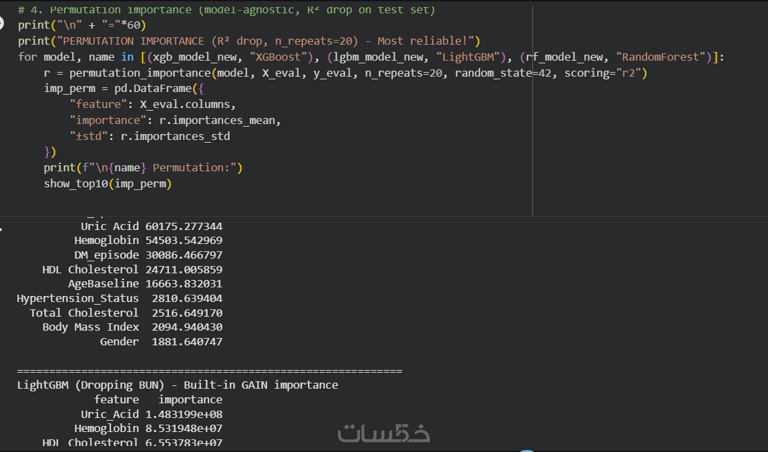Click the Gender value 1881.640747
Viewport: 768px width, 452px height.
click(x=187, y=341)
